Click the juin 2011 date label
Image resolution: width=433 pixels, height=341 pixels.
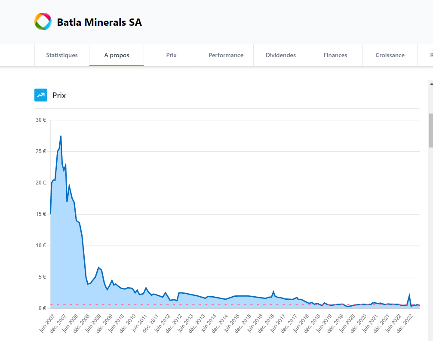[x=139, y=323]
